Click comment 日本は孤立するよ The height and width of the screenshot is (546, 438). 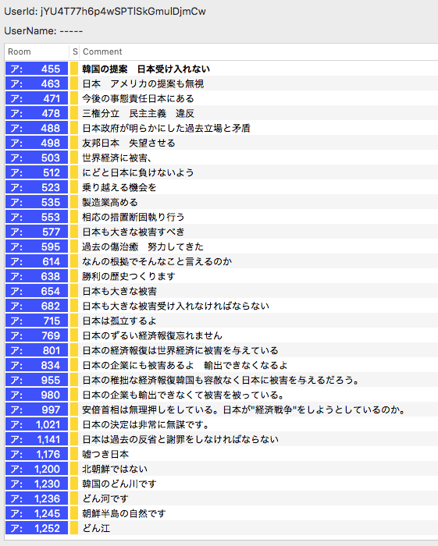coord(119,321)
